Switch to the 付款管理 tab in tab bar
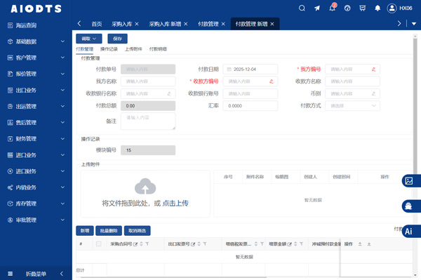Image resolution: width=421 pixels, height=280 pixels. point(208,24)
